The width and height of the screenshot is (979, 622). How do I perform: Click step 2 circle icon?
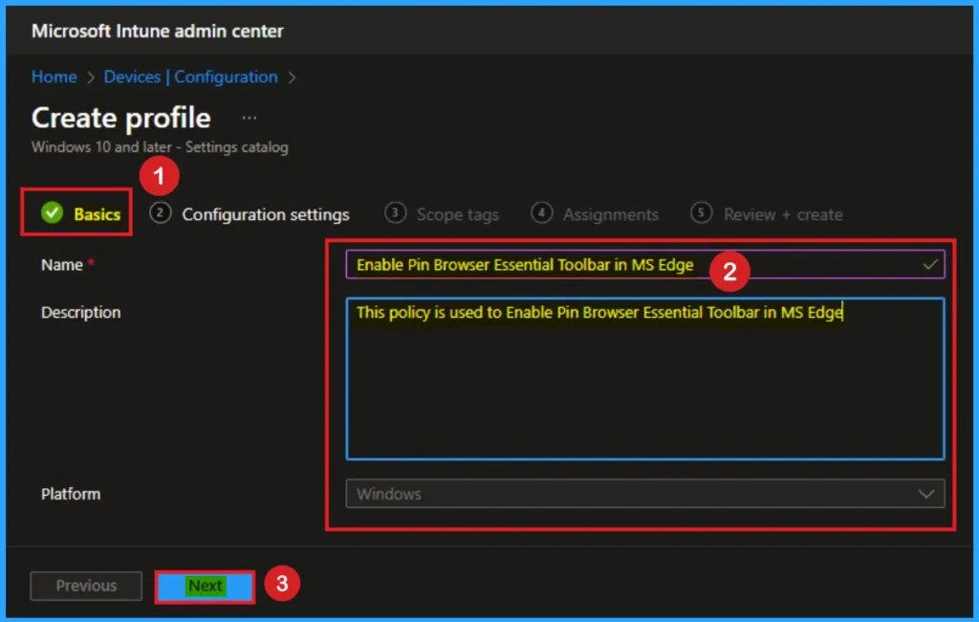160,212
